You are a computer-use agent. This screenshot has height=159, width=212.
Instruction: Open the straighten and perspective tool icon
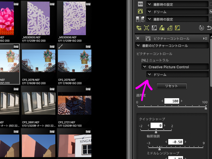162,28
